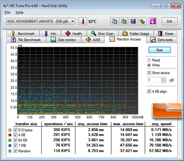Copy screenshot to clipboard icon
184x161 pixels.
pyautogui.click(x=124, y=21)
